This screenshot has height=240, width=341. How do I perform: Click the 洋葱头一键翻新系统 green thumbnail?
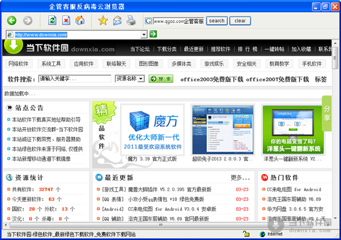pos(293,130)
